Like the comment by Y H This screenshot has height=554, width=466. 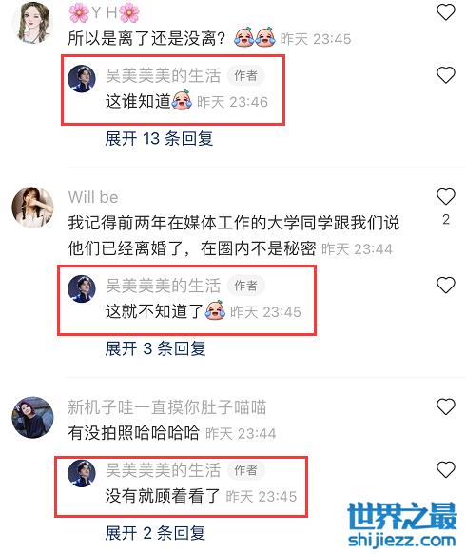[446, 12]
